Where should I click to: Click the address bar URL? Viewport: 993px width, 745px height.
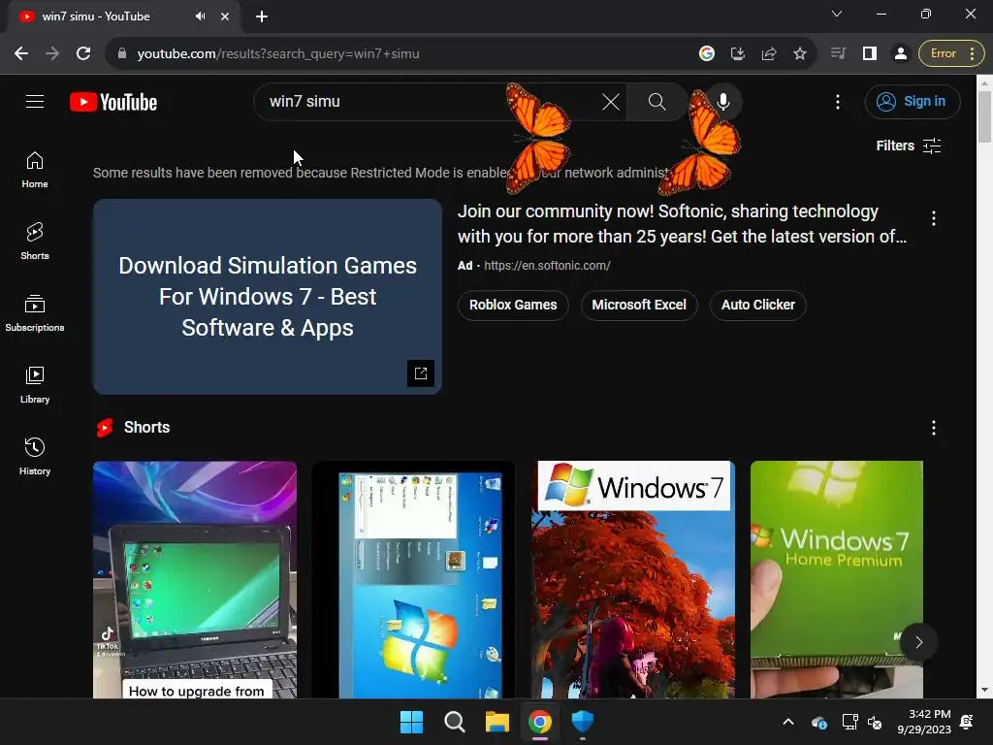tap(278, 54)
